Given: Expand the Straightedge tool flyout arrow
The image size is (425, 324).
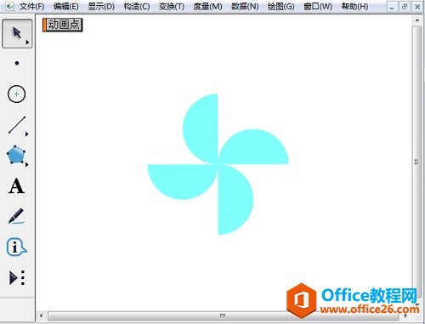Looking at the screenshot, I should pyautogui.click(x=27, y=134).
